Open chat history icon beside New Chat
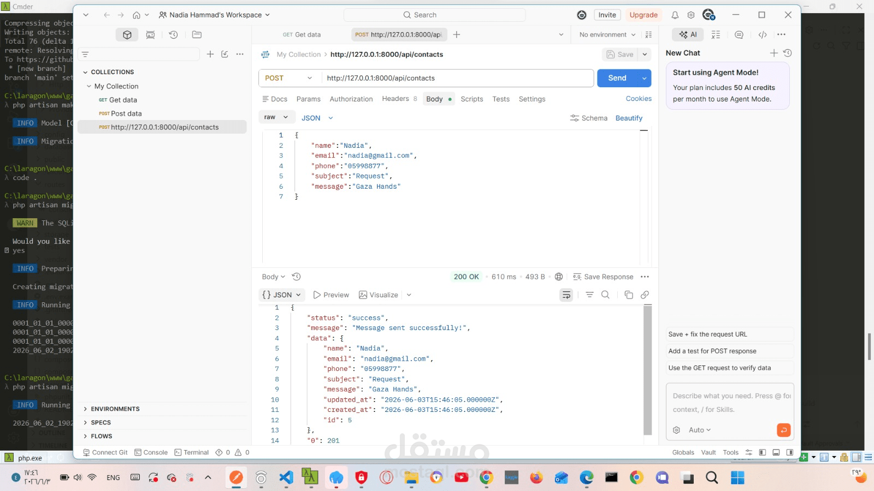Screen dimensions: 874x491 coord(787,53)
